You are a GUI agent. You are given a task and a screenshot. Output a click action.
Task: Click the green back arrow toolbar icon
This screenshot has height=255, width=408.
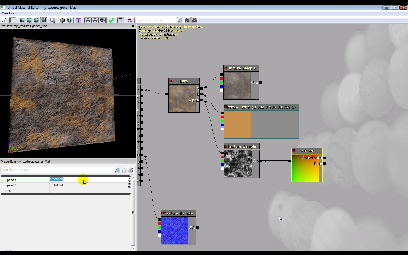[x=62, y=20]
